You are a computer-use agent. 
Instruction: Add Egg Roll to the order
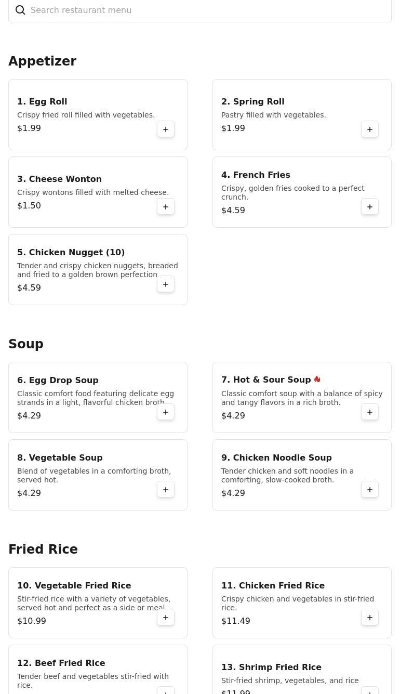coord(166,129)
